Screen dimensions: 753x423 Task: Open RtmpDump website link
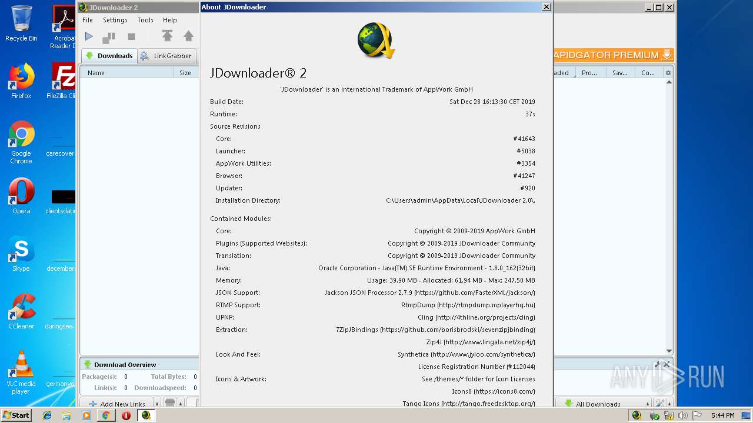(x=468, y=305)
